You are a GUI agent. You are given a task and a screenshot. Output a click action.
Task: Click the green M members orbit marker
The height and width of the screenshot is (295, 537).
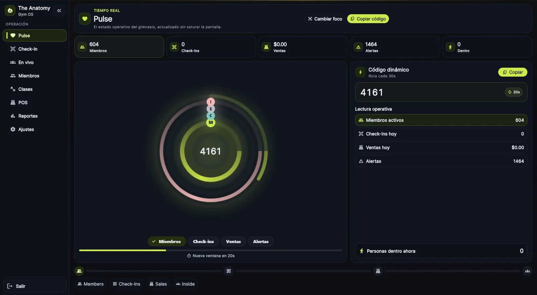(210, 123)
